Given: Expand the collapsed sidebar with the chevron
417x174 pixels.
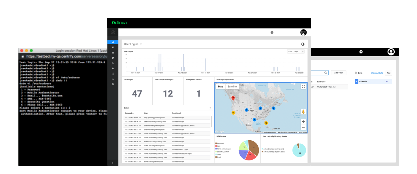Looking at the screenshot, I should coord(113,163).
